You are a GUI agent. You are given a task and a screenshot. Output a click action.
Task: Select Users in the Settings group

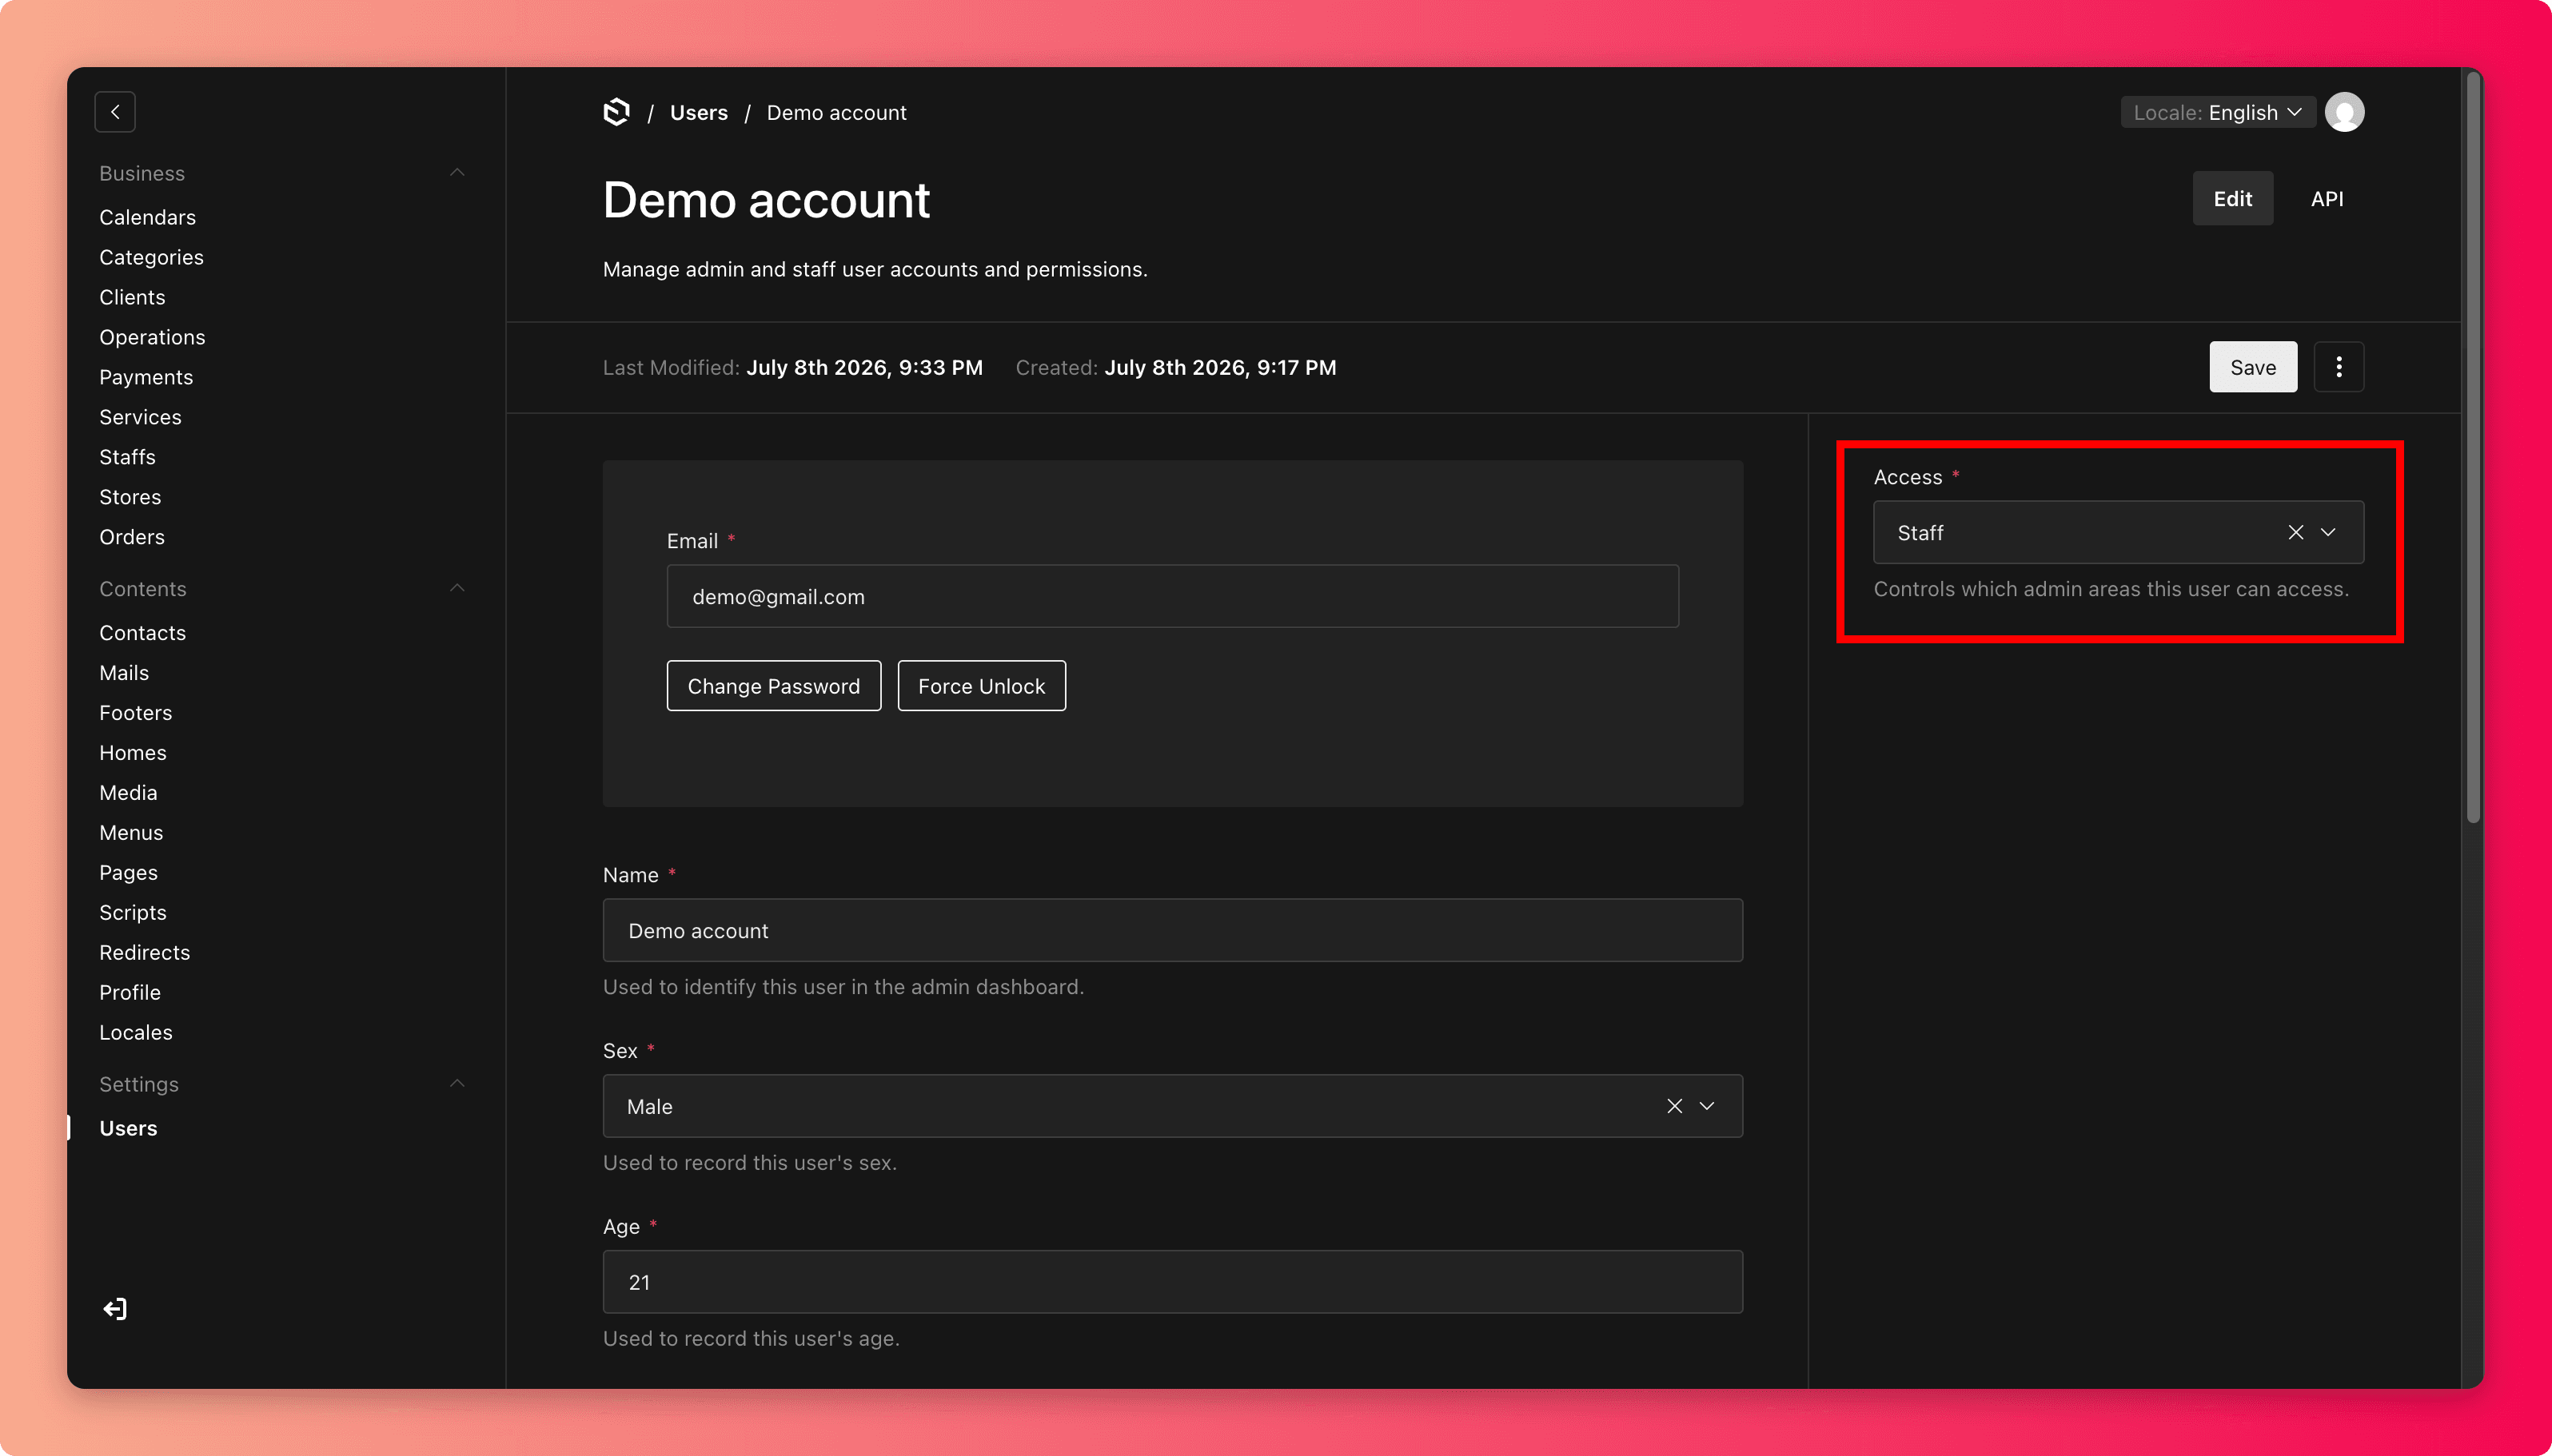(x=128, y=1128)
